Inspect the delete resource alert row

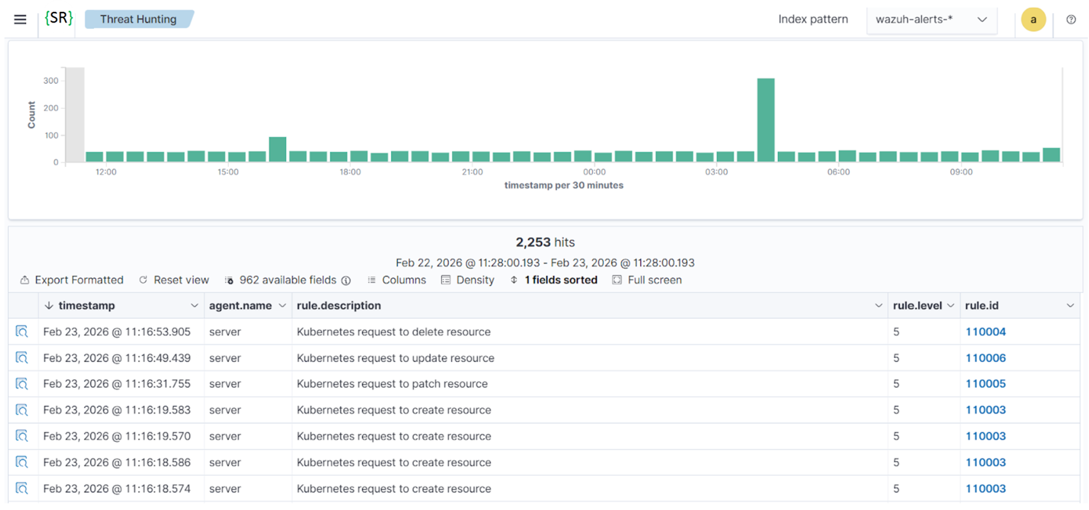22,332
